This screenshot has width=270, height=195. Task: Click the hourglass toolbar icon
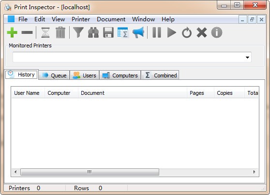coord(45,32)
